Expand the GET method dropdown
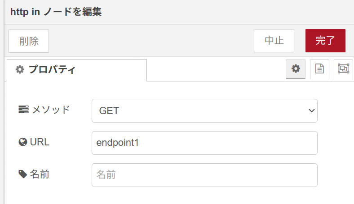 pos(204,110)
